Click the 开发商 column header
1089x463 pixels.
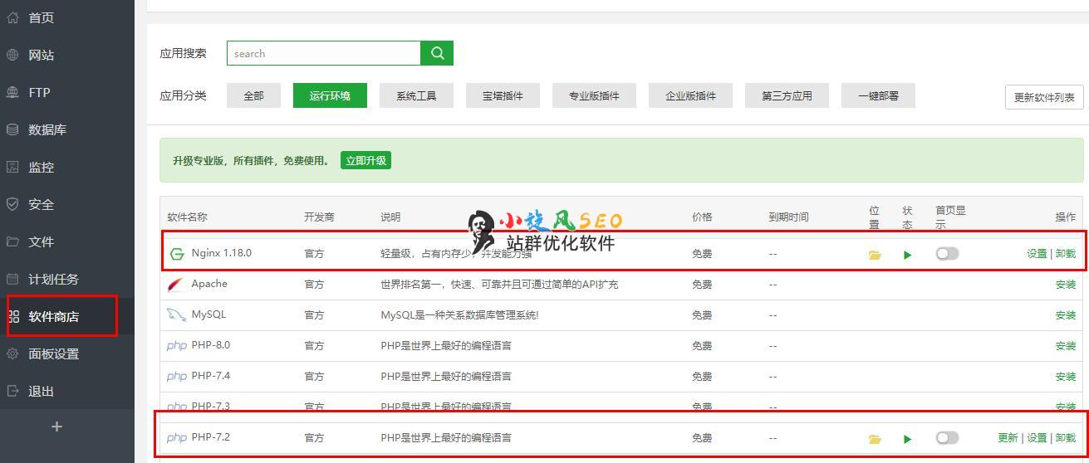coord(319,217)
